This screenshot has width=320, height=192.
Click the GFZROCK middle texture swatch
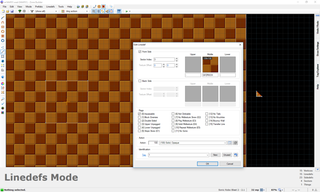[210, 64]
